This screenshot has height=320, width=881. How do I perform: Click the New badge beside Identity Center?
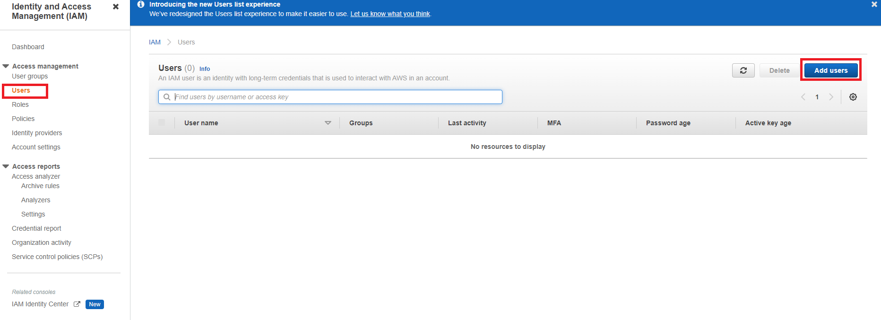point(95,304)
